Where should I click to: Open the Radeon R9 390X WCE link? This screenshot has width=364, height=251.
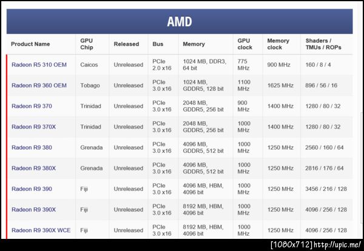tap(41, 230)
